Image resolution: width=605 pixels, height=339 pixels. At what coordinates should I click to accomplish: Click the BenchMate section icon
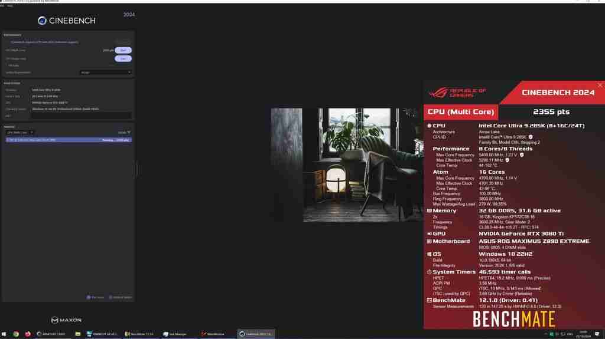429,301
